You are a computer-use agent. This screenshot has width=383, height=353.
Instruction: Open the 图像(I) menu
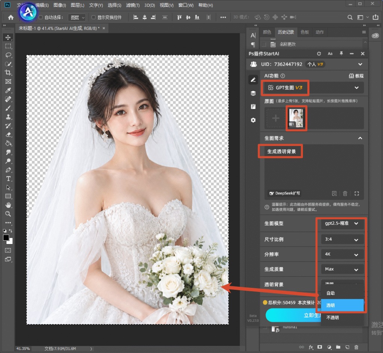59,5
